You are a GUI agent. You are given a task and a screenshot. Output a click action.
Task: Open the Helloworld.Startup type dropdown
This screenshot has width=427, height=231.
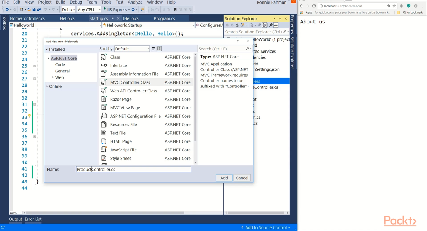point(149,25)
